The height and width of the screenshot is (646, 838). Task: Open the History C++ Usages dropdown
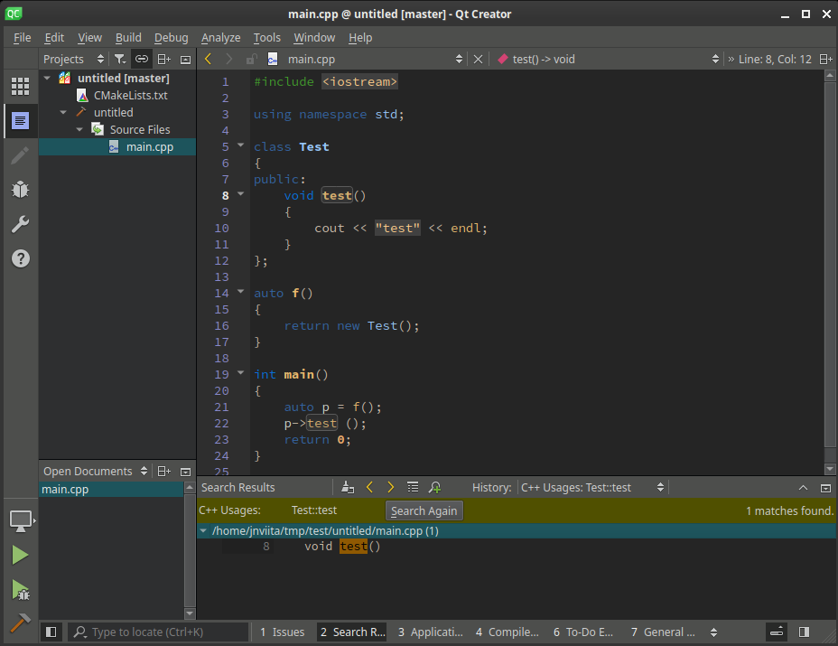point(592,488)
